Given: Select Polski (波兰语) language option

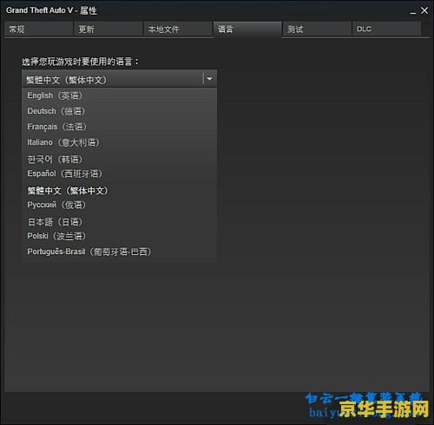Looking at the screenshot, I should [119, 236].
